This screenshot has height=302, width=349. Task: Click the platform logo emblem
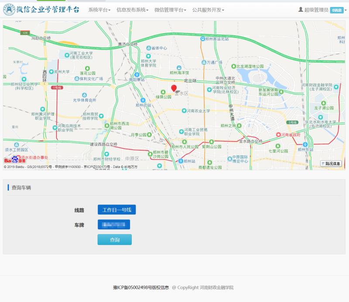pos(9,10)
